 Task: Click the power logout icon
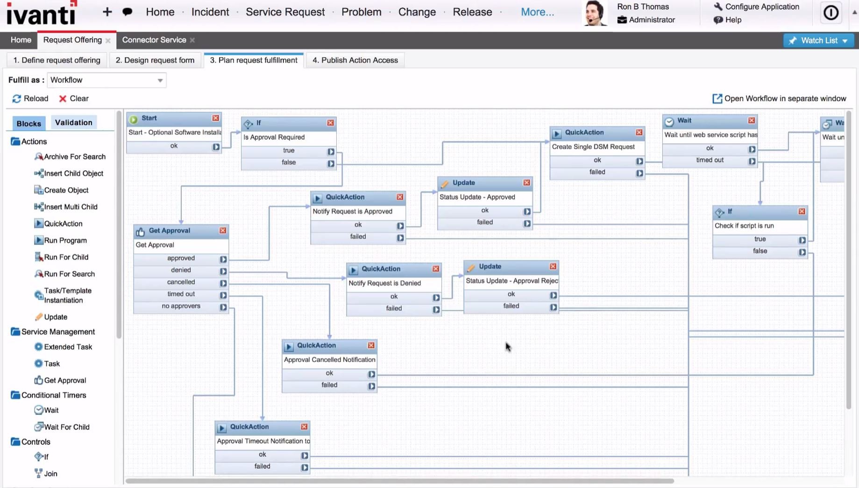coord(831,13)
